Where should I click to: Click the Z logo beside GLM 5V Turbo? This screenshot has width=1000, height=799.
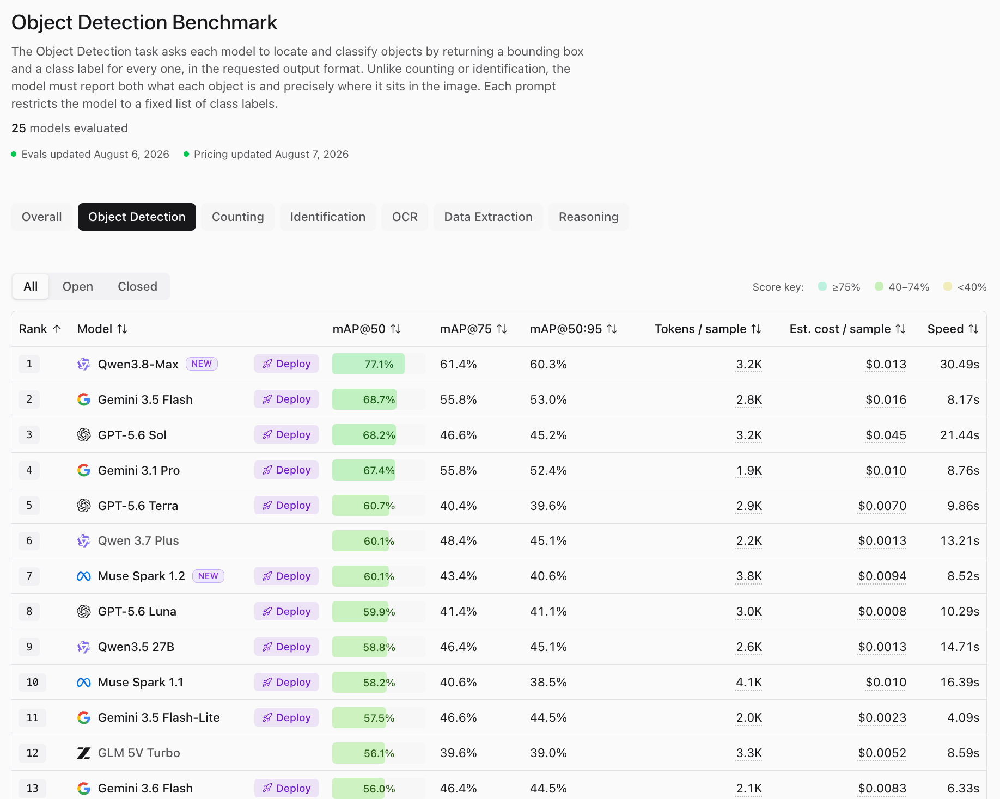click(83, 753)
